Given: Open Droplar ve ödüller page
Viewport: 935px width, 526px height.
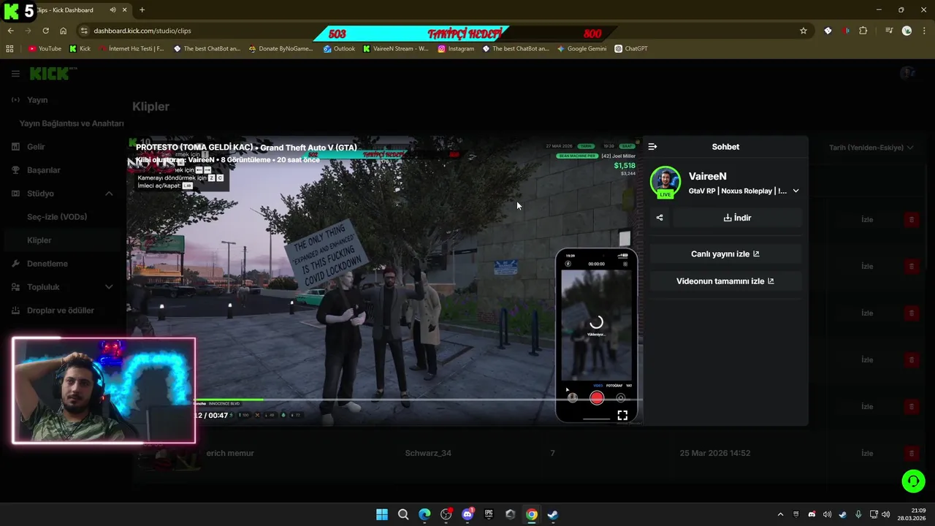Looking at the screenshot, I should point(61,310).
